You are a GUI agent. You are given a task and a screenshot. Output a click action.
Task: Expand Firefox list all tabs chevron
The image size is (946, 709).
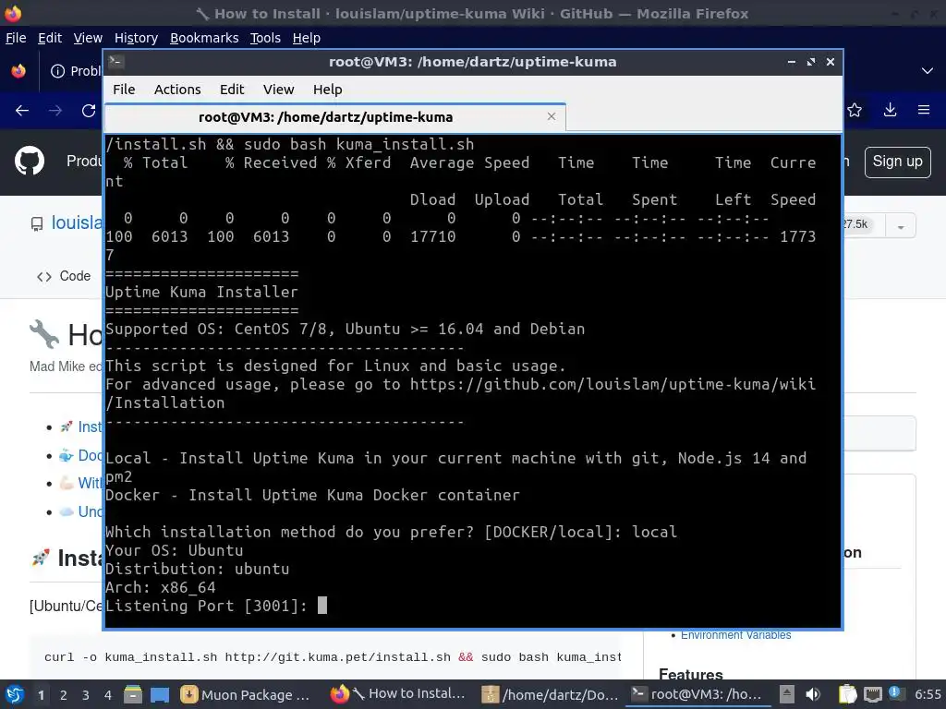click(x=928, y=70)
